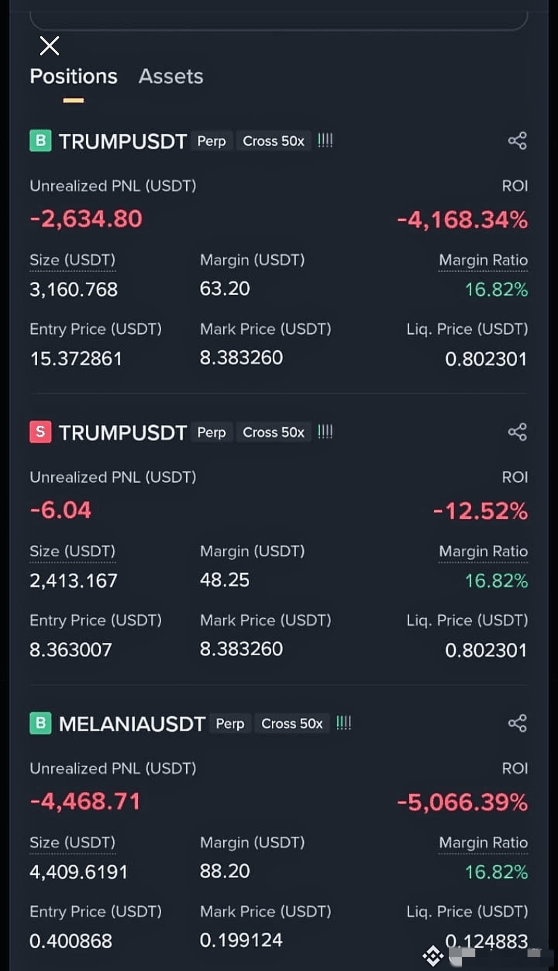The width and height of the screenshot is (558, 971).
Task: Tap Margin Ratio label on TRUMPUSDT short
Action: (x=483, y=551)
